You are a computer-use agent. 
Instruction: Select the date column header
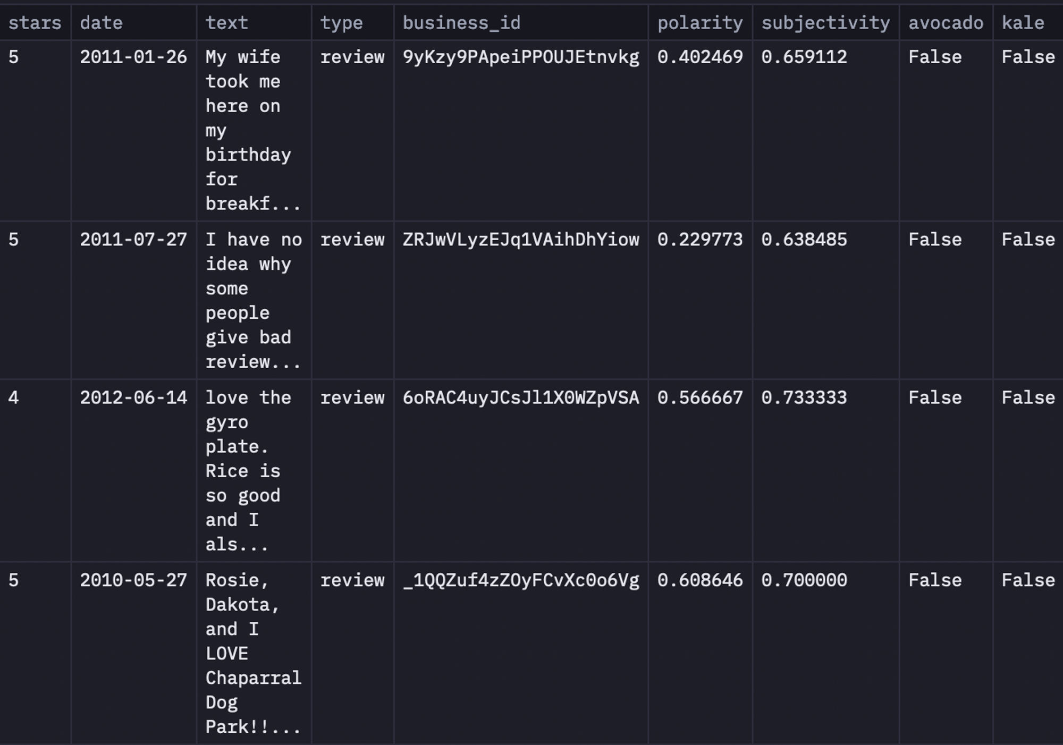(x=134, y=23)
